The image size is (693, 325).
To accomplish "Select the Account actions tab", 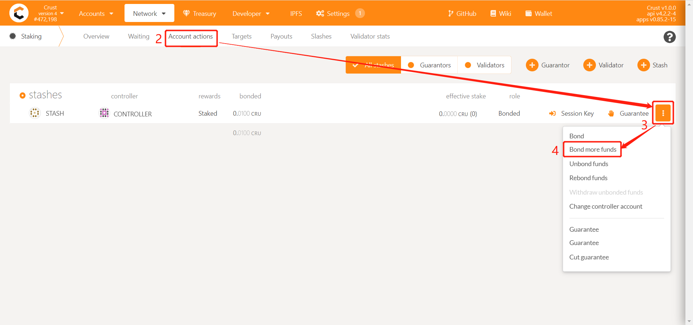I will point(191,36).
